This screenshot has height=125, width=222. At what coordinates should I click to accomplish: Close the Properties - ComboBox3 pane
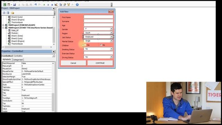coord(54,52)
